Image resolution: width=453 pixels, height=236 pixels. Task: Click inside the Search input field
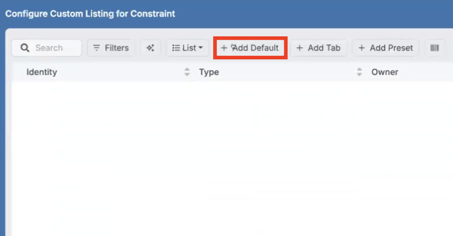click(47, 48)
